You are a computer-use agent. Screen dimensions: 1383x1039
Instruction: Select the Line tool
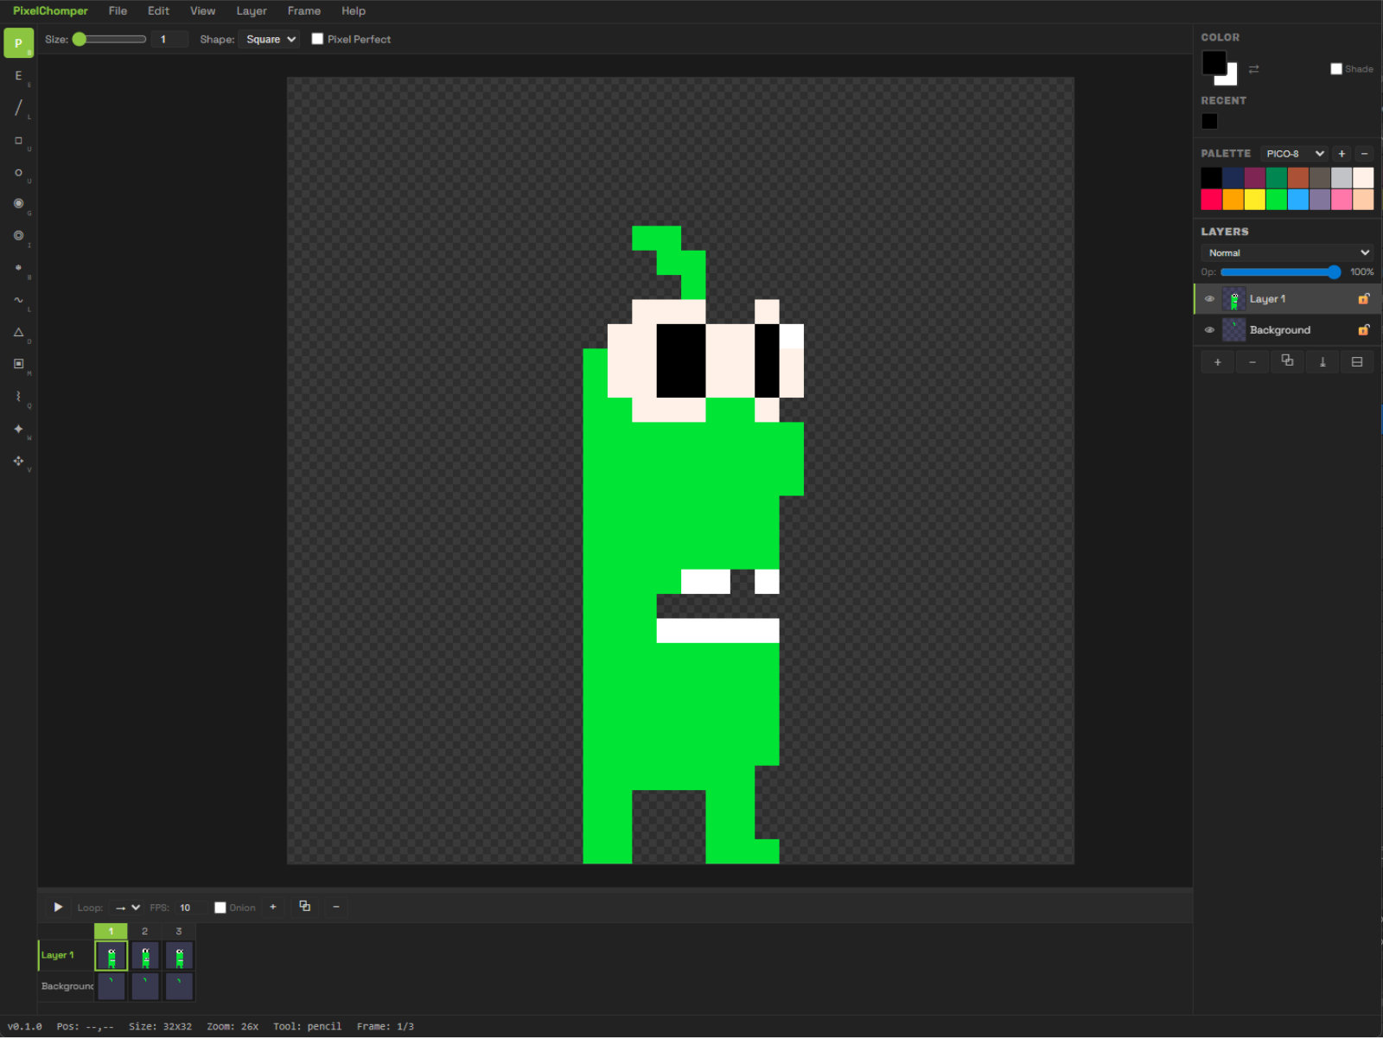click(x=18, y=107)
